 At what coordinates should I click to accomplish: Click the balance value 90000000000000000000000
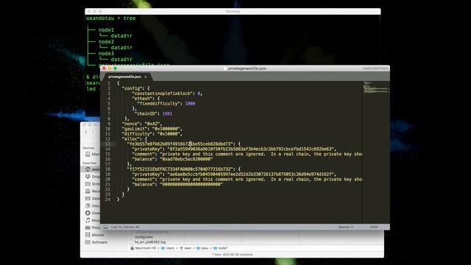[x=191, y=185]
